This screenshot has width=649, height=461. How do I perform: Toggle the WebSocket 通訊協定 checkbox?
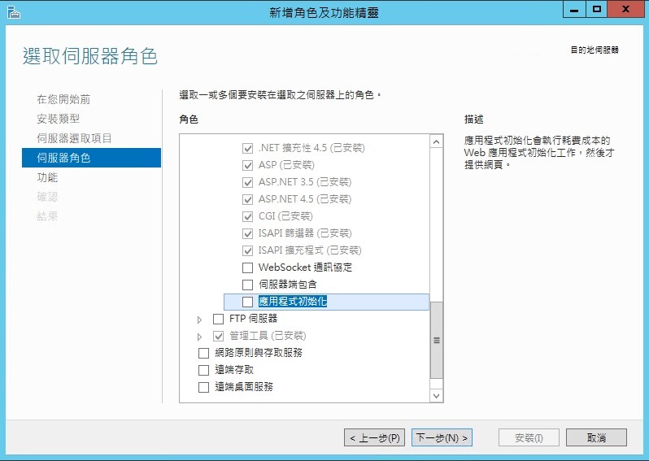click(x=247, y=267)
